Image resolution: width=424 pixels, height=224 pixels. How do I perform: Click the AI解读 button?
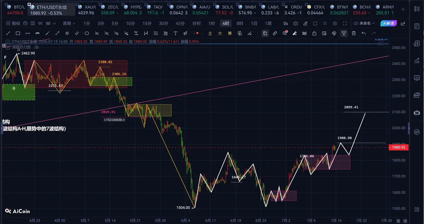pos(389,23)
